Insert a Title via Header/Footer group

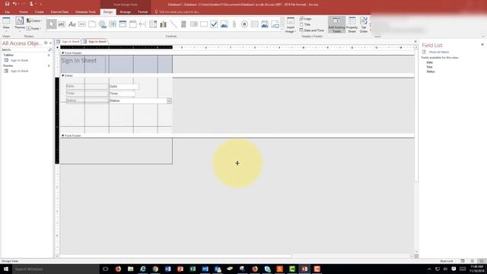click(305, 24)
